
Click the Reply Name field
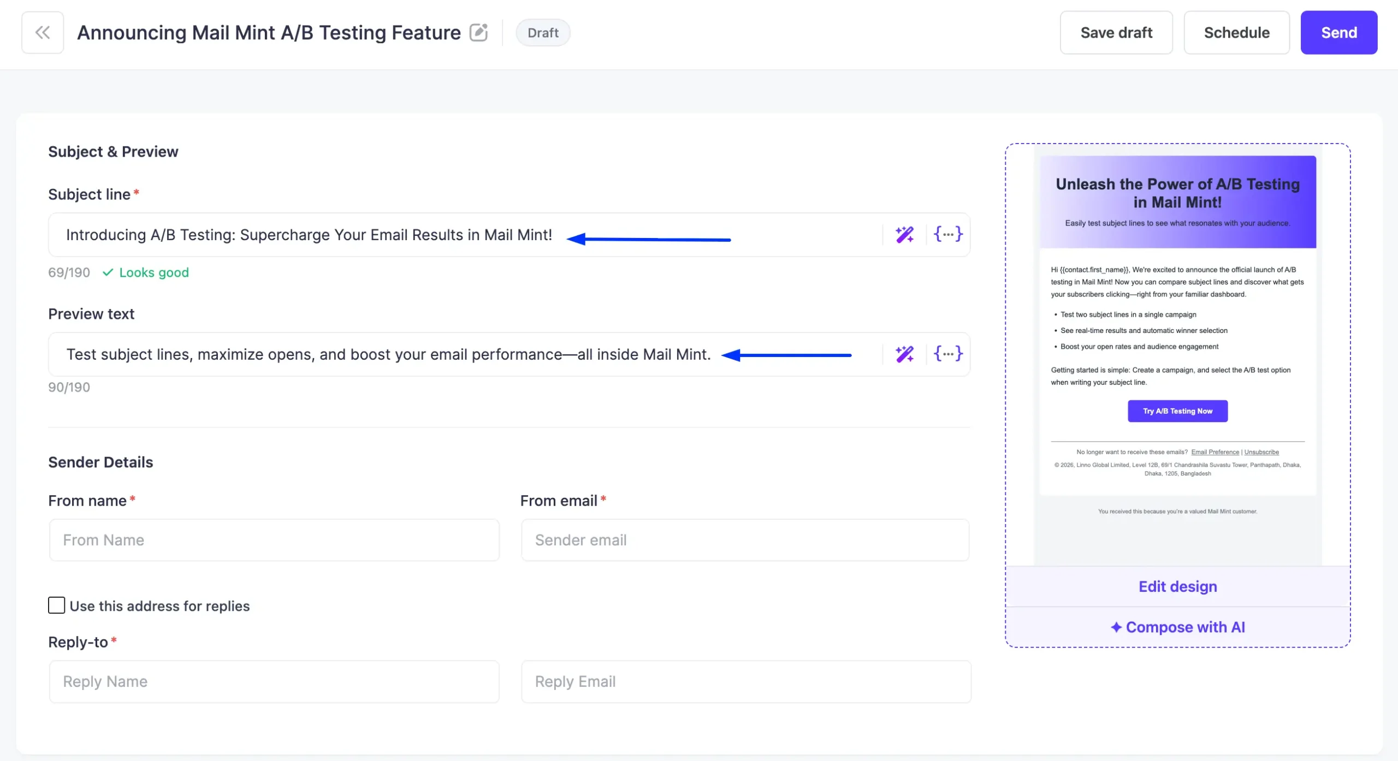[274, 681]
